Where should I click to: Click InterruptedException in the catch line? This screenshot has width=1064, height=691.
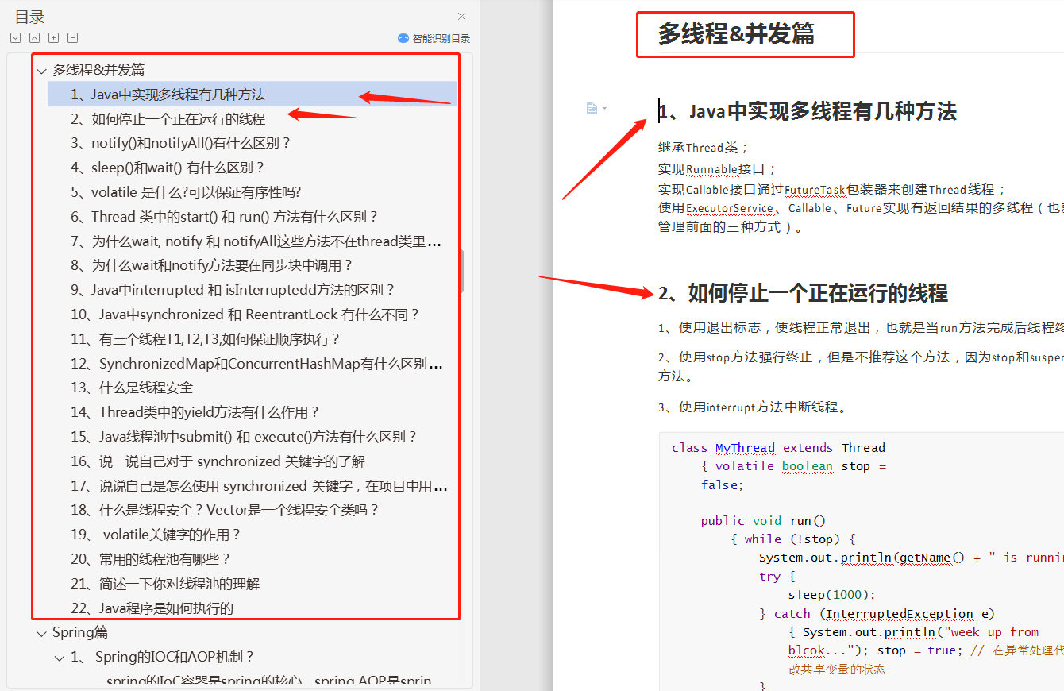pyautogui.click(x=900, y=614)
